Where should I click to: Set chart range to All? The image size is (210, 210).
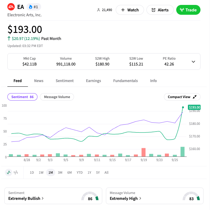[x=107, y=172]
